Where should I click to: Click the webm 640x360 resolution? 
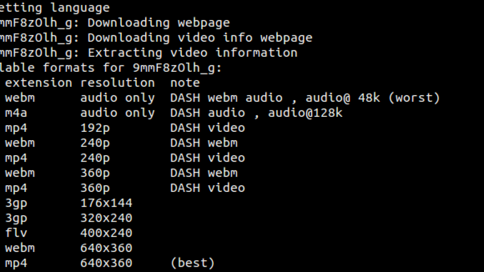pos(106,248)
